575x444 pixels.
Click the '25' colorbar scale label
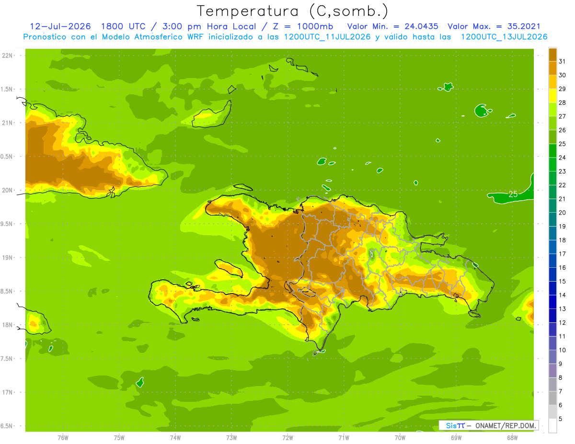(x=562, y=144)
